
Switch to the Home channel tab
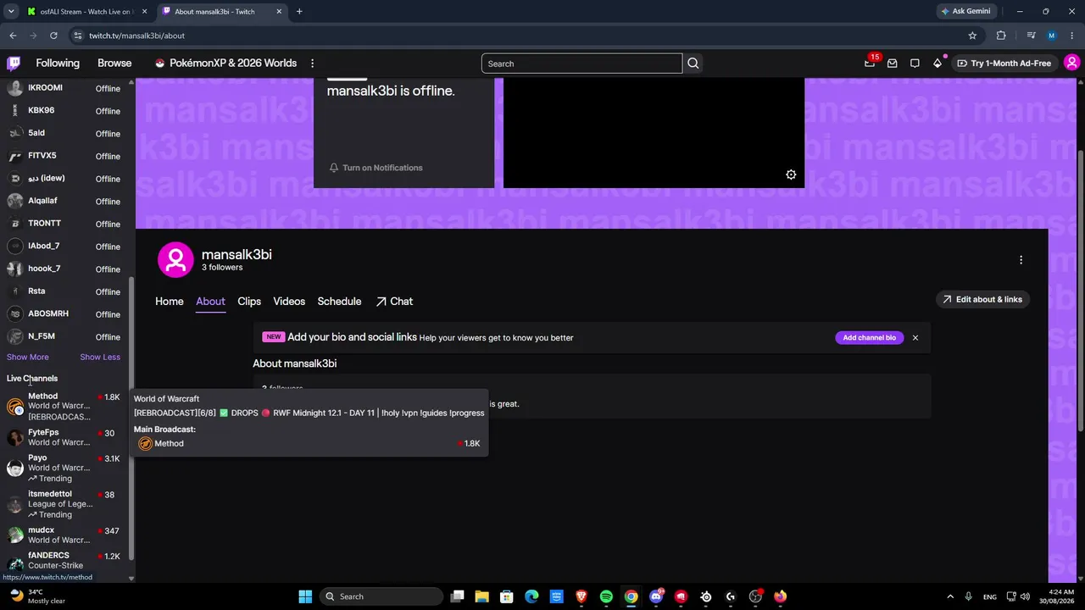coord(170,302)
